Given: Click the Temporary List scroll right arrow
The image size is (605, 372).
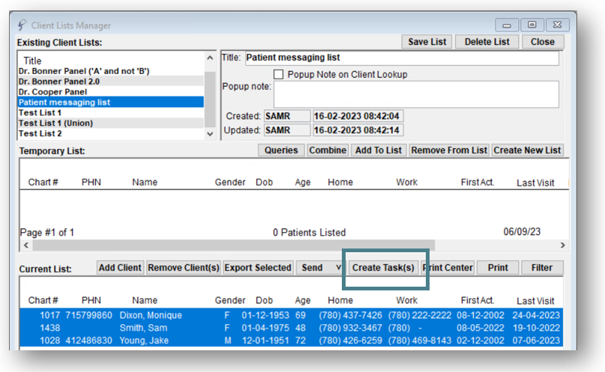Looking at the screenshot, I should click(562, 246).
